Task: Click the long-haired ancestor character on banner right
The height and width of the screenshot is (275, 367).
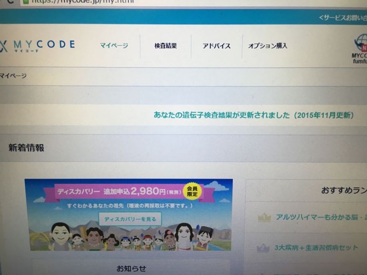Action: click(184, 236)
